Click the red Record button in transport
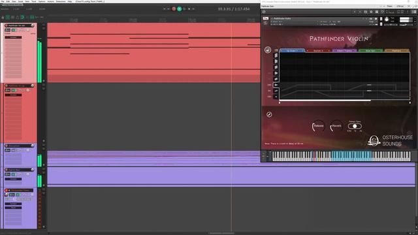Image resolution: width=418 pixels, height=235 pixels. click(174, 8)
